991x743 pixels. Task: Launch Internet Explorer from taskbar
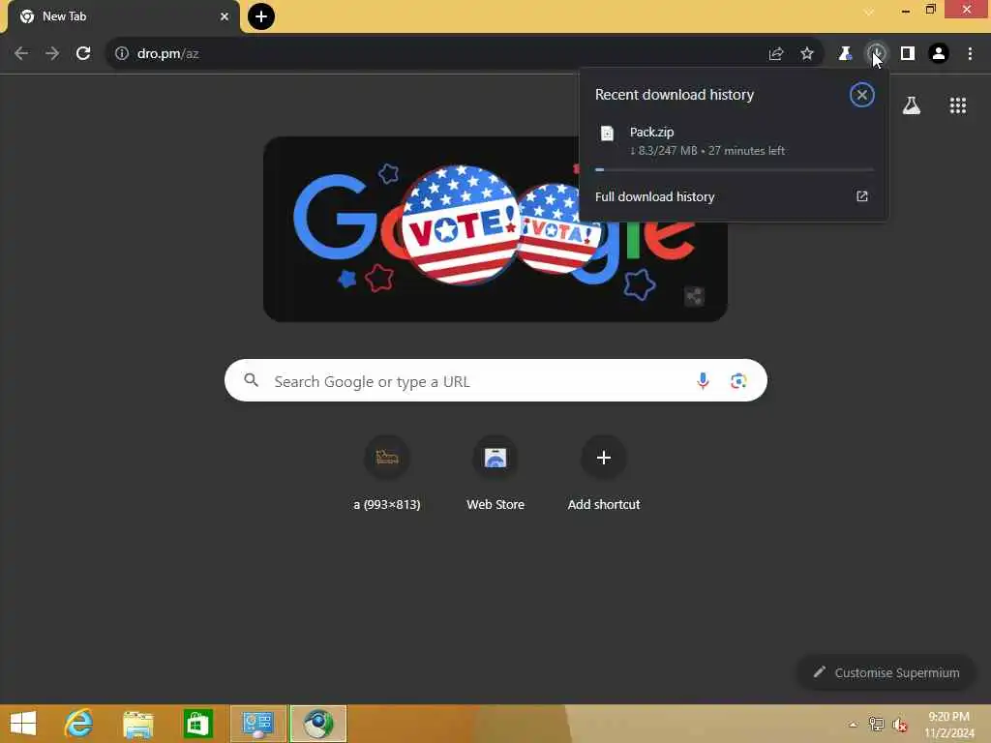(x=78, y=724)
